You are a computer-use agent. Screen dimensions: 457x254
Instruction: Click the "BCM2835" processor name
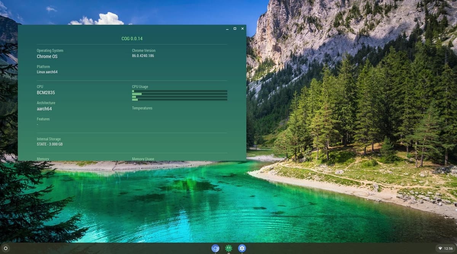pyautogui.click(x=46, y=93)
